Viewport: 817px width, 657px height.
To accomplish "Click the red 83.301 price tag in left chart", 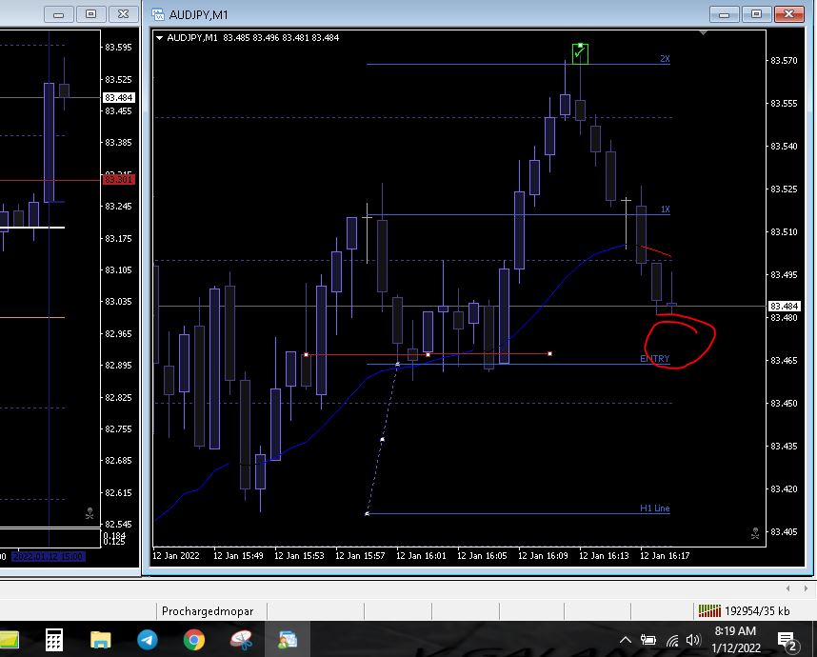I will 119,180.
